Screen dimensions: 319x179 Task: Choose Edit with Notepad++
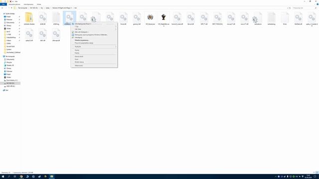tap(94, 32)
